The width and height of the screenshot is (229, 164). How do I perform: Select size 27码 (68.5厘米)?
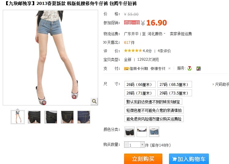click(x=175, y=84)
